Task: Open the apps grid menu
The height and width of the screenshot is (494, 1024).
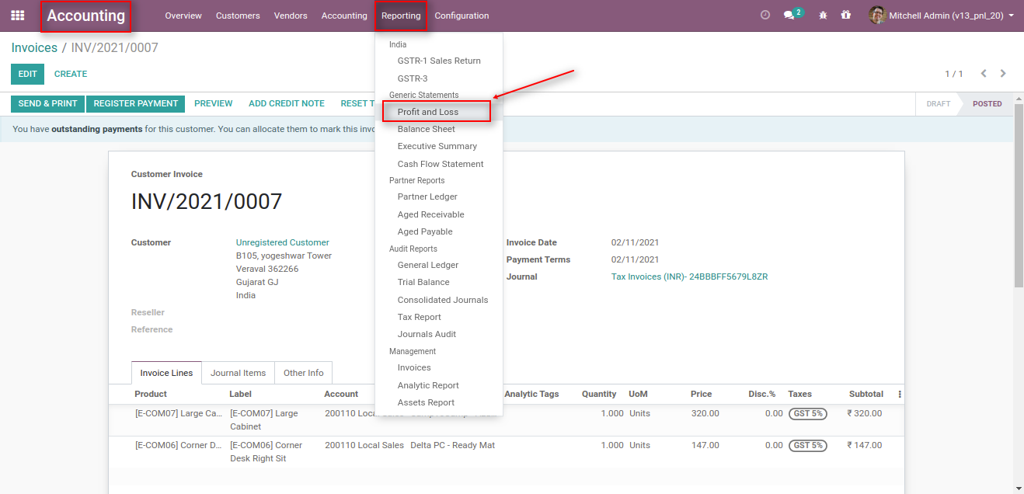Action: (x=17, y=15)
